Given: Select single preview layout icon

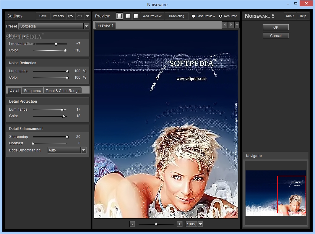Looking at the screenshot, I should click(x=120, y=16).
